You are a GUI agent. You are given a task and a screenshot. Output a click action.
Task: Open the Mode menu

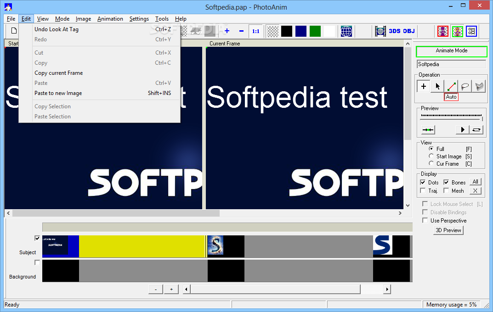[x=62, y=19]
